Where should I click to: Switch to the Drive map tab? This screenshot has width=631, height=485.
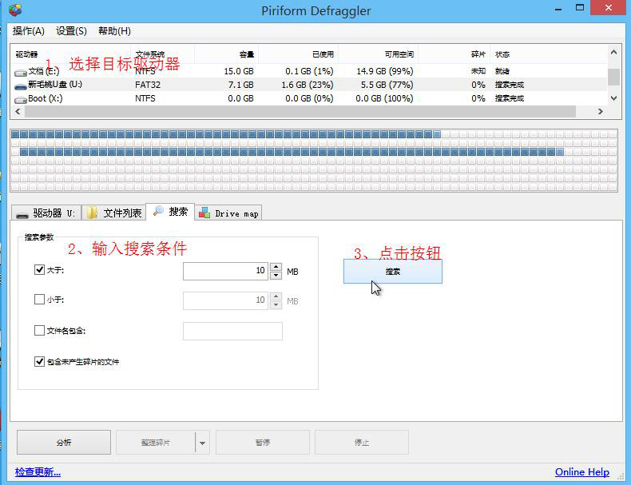pos(228,213)
